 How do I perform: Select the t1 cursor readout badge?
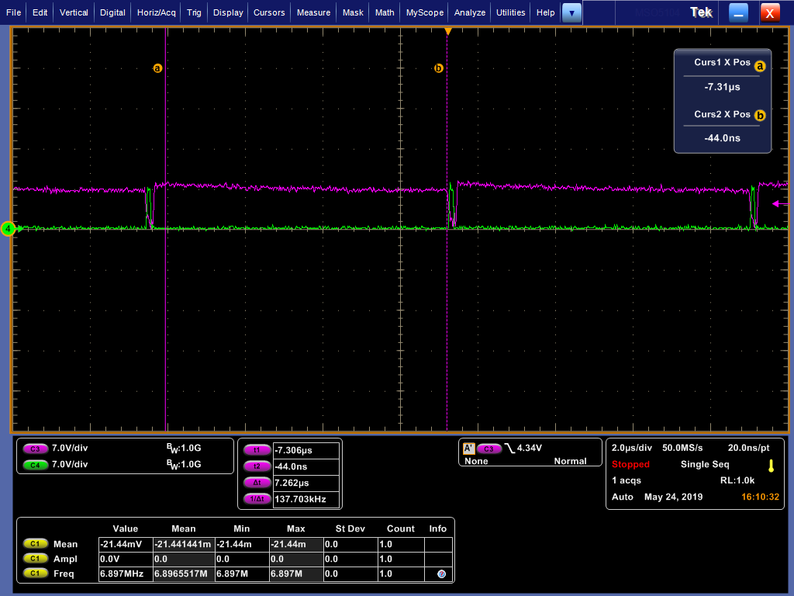pyautogui.click(x=257, y=450)
